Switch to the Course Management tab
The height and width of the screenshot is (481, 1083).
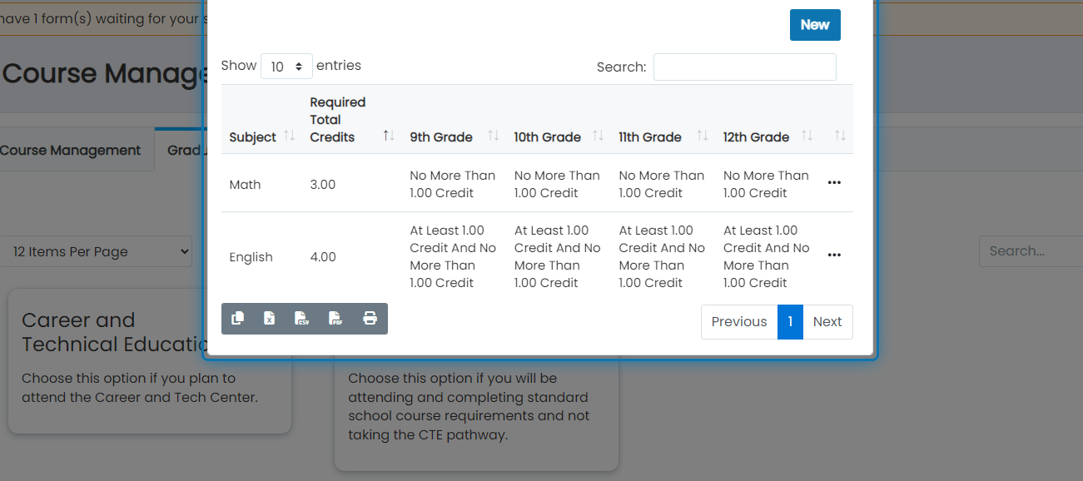tap(71, 151)
